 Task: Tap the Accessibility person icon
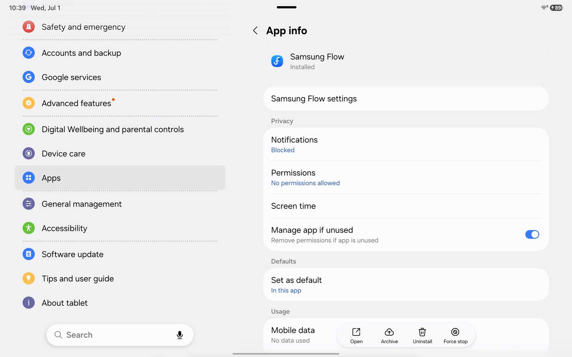28,228
